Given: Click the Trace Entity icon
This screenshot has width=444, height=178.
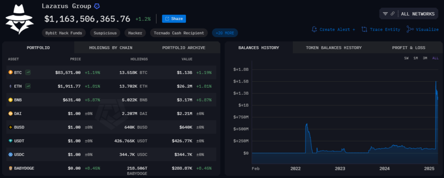Looking at the screenshot, I should [364, 29].
